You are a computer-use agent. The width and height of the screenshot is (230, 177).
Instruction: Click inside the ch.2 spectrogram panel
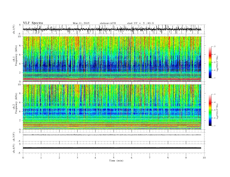[112, 107]
